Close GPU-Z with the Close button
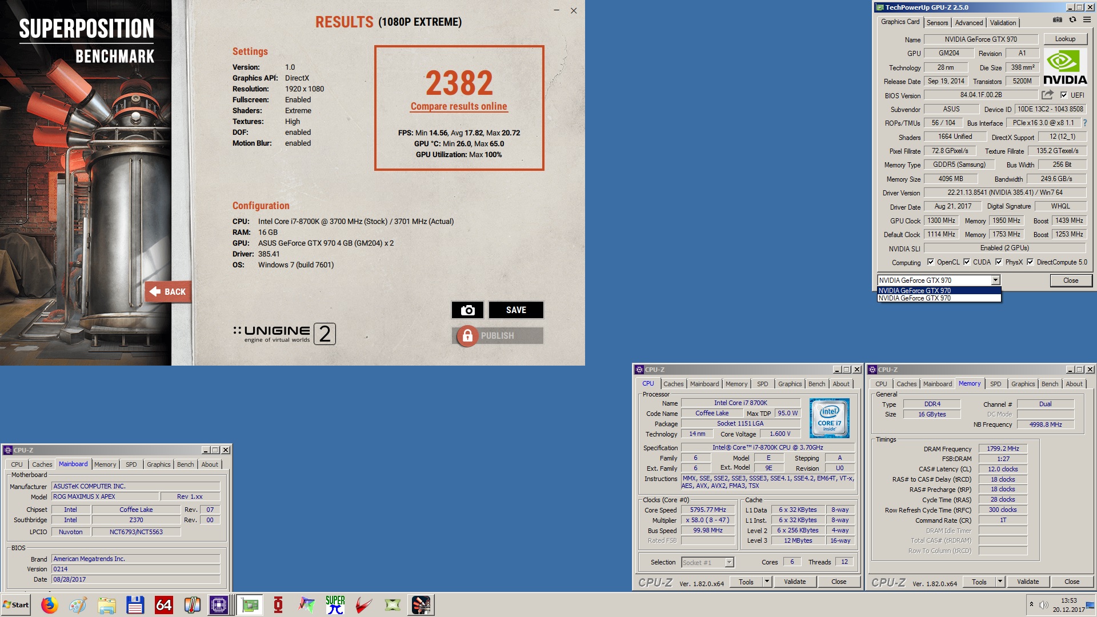This screenshot has width=1097, height=617. coord(1071,281)
